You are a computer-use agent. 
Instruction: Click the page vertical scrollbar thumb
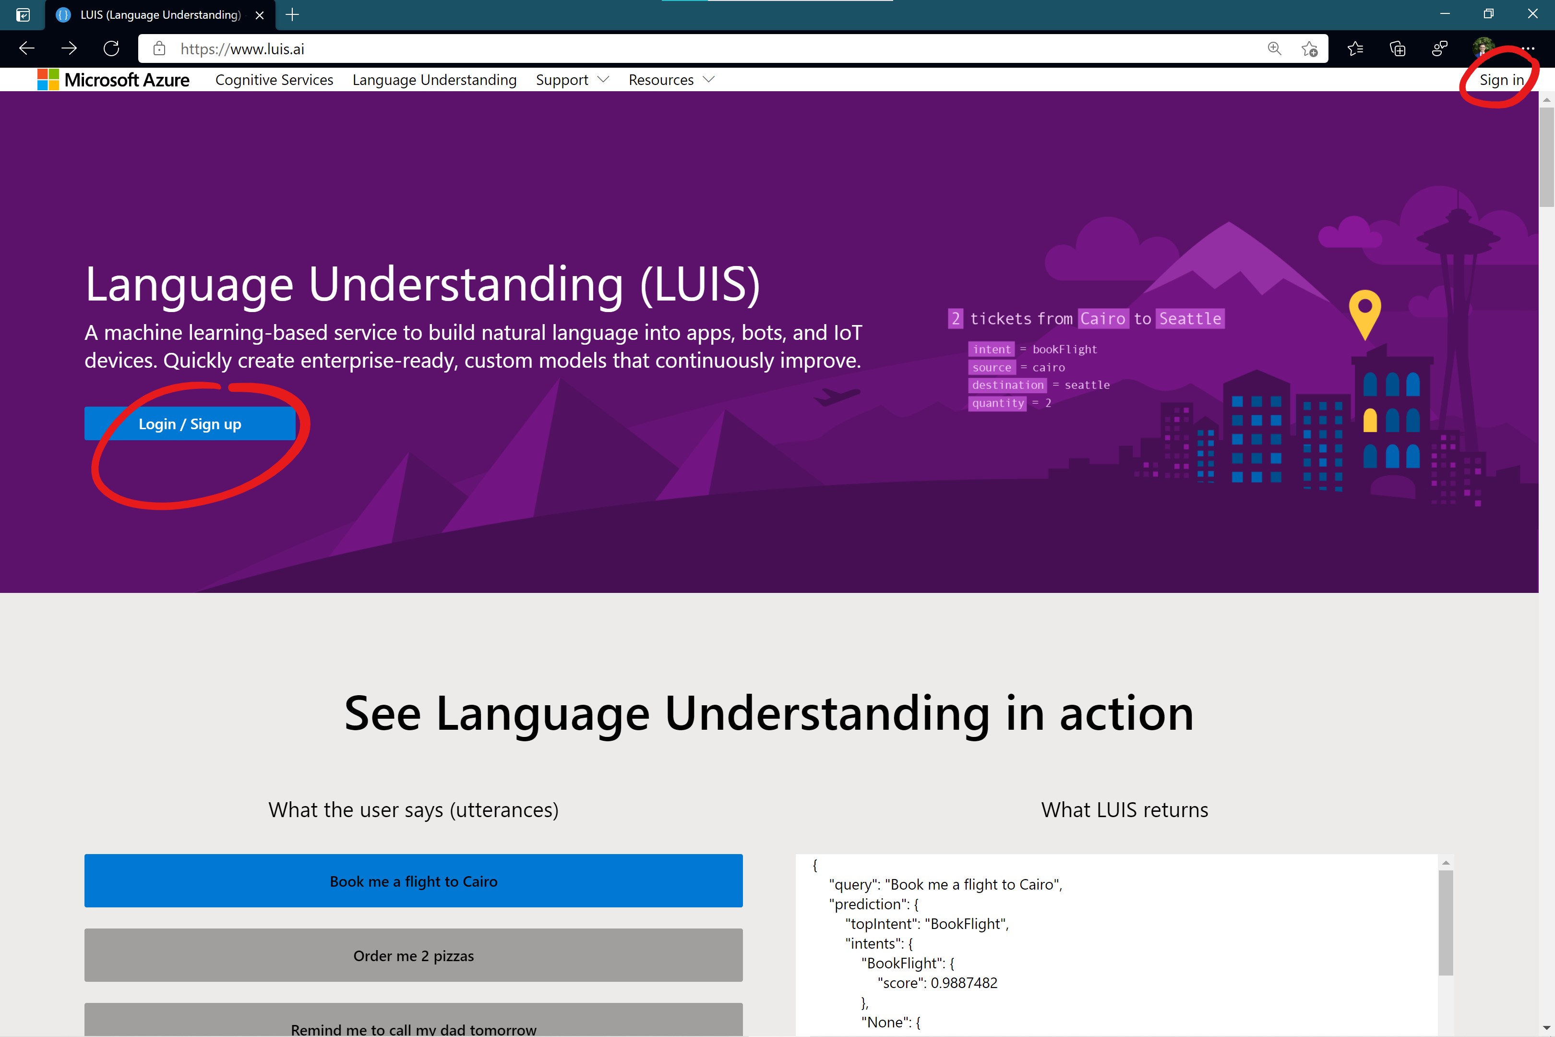pos(1546,157)
